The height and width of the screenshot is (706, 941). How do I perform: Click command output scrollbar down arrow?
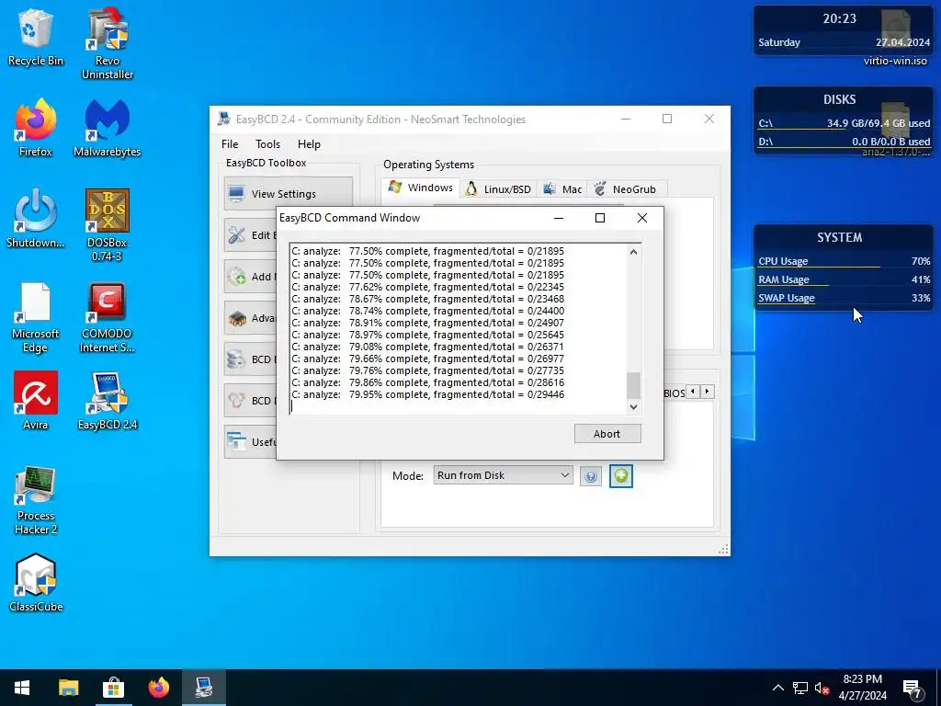634,407
